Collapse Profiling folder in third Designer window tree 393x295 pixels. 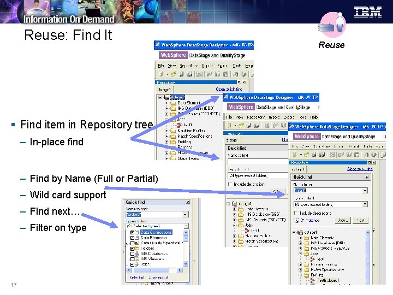(x=300, y=275)
